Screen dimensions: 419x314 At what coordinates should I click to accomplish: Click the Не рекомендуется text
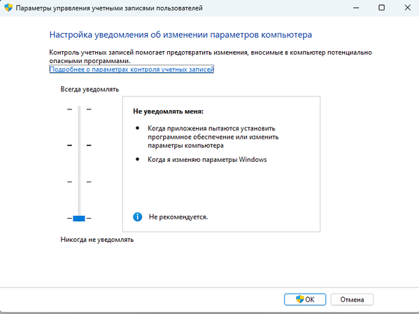178,217
